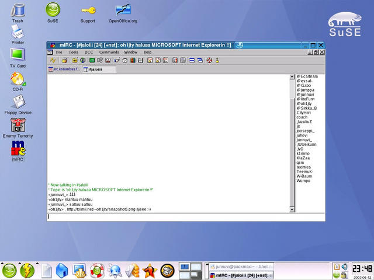This screenshot has width=374, height=280.
Task: Launch the OpenOffice.org desktop icon
Action: [x=123, y=13]
